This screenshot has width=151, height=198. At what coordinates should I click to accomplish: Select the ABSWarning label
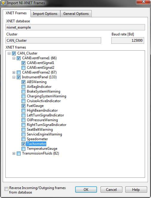point(37,82)
